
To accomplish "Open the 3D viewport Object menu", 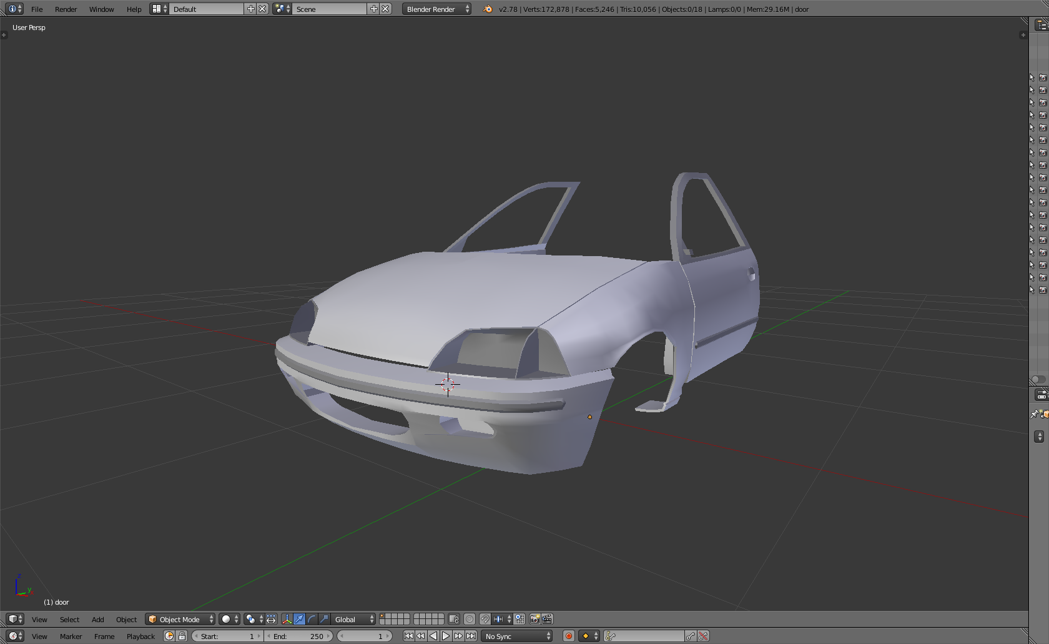I will point(126,620).
